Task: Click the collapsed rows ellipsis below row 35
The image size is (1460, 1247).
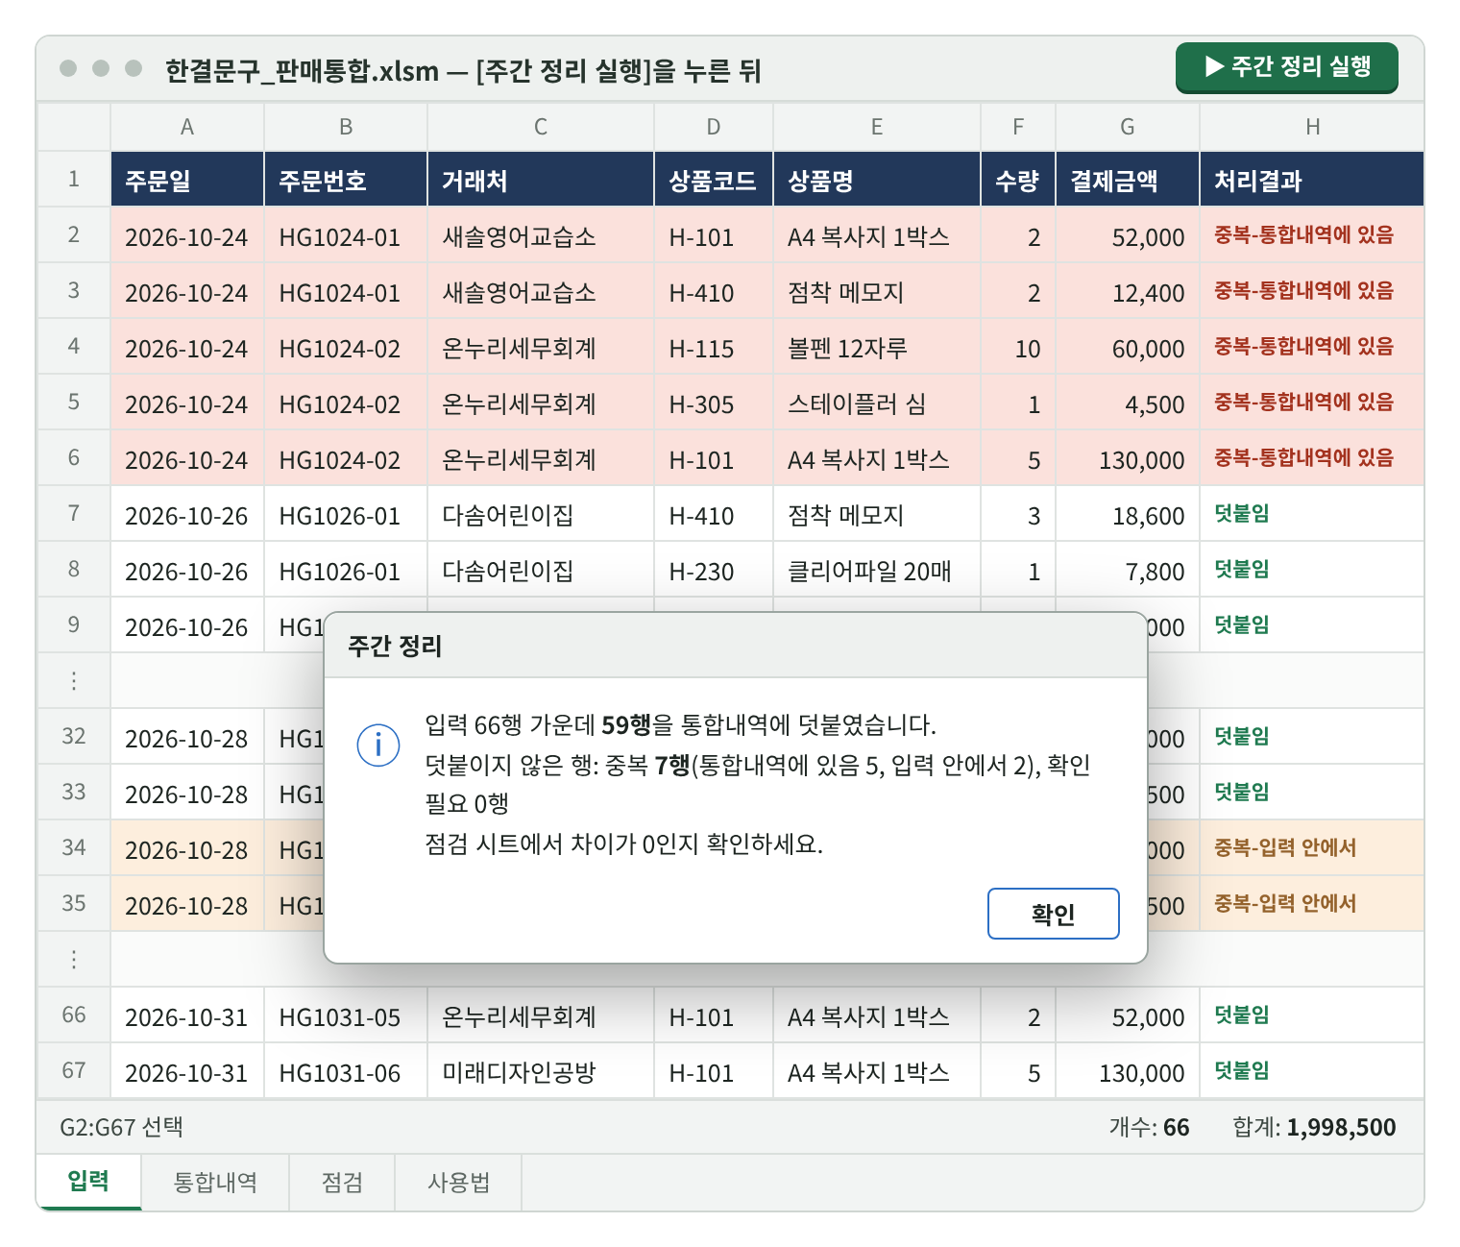Action: tap(74, 960)
